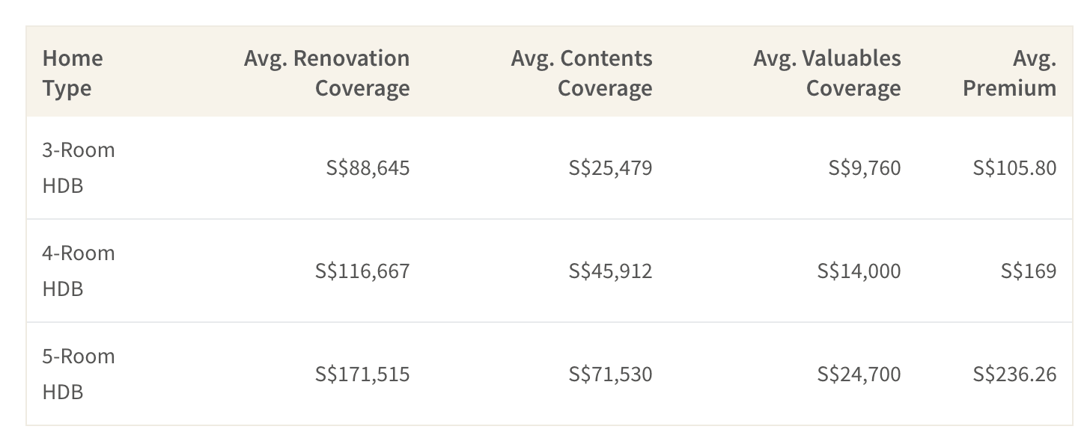The image size is (1087, 447).
Task: Click the S$71,530 contents coverage cell
Action: point(610,374)
